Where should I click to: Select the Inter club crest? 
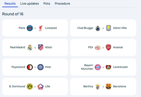tap(41, 67)
